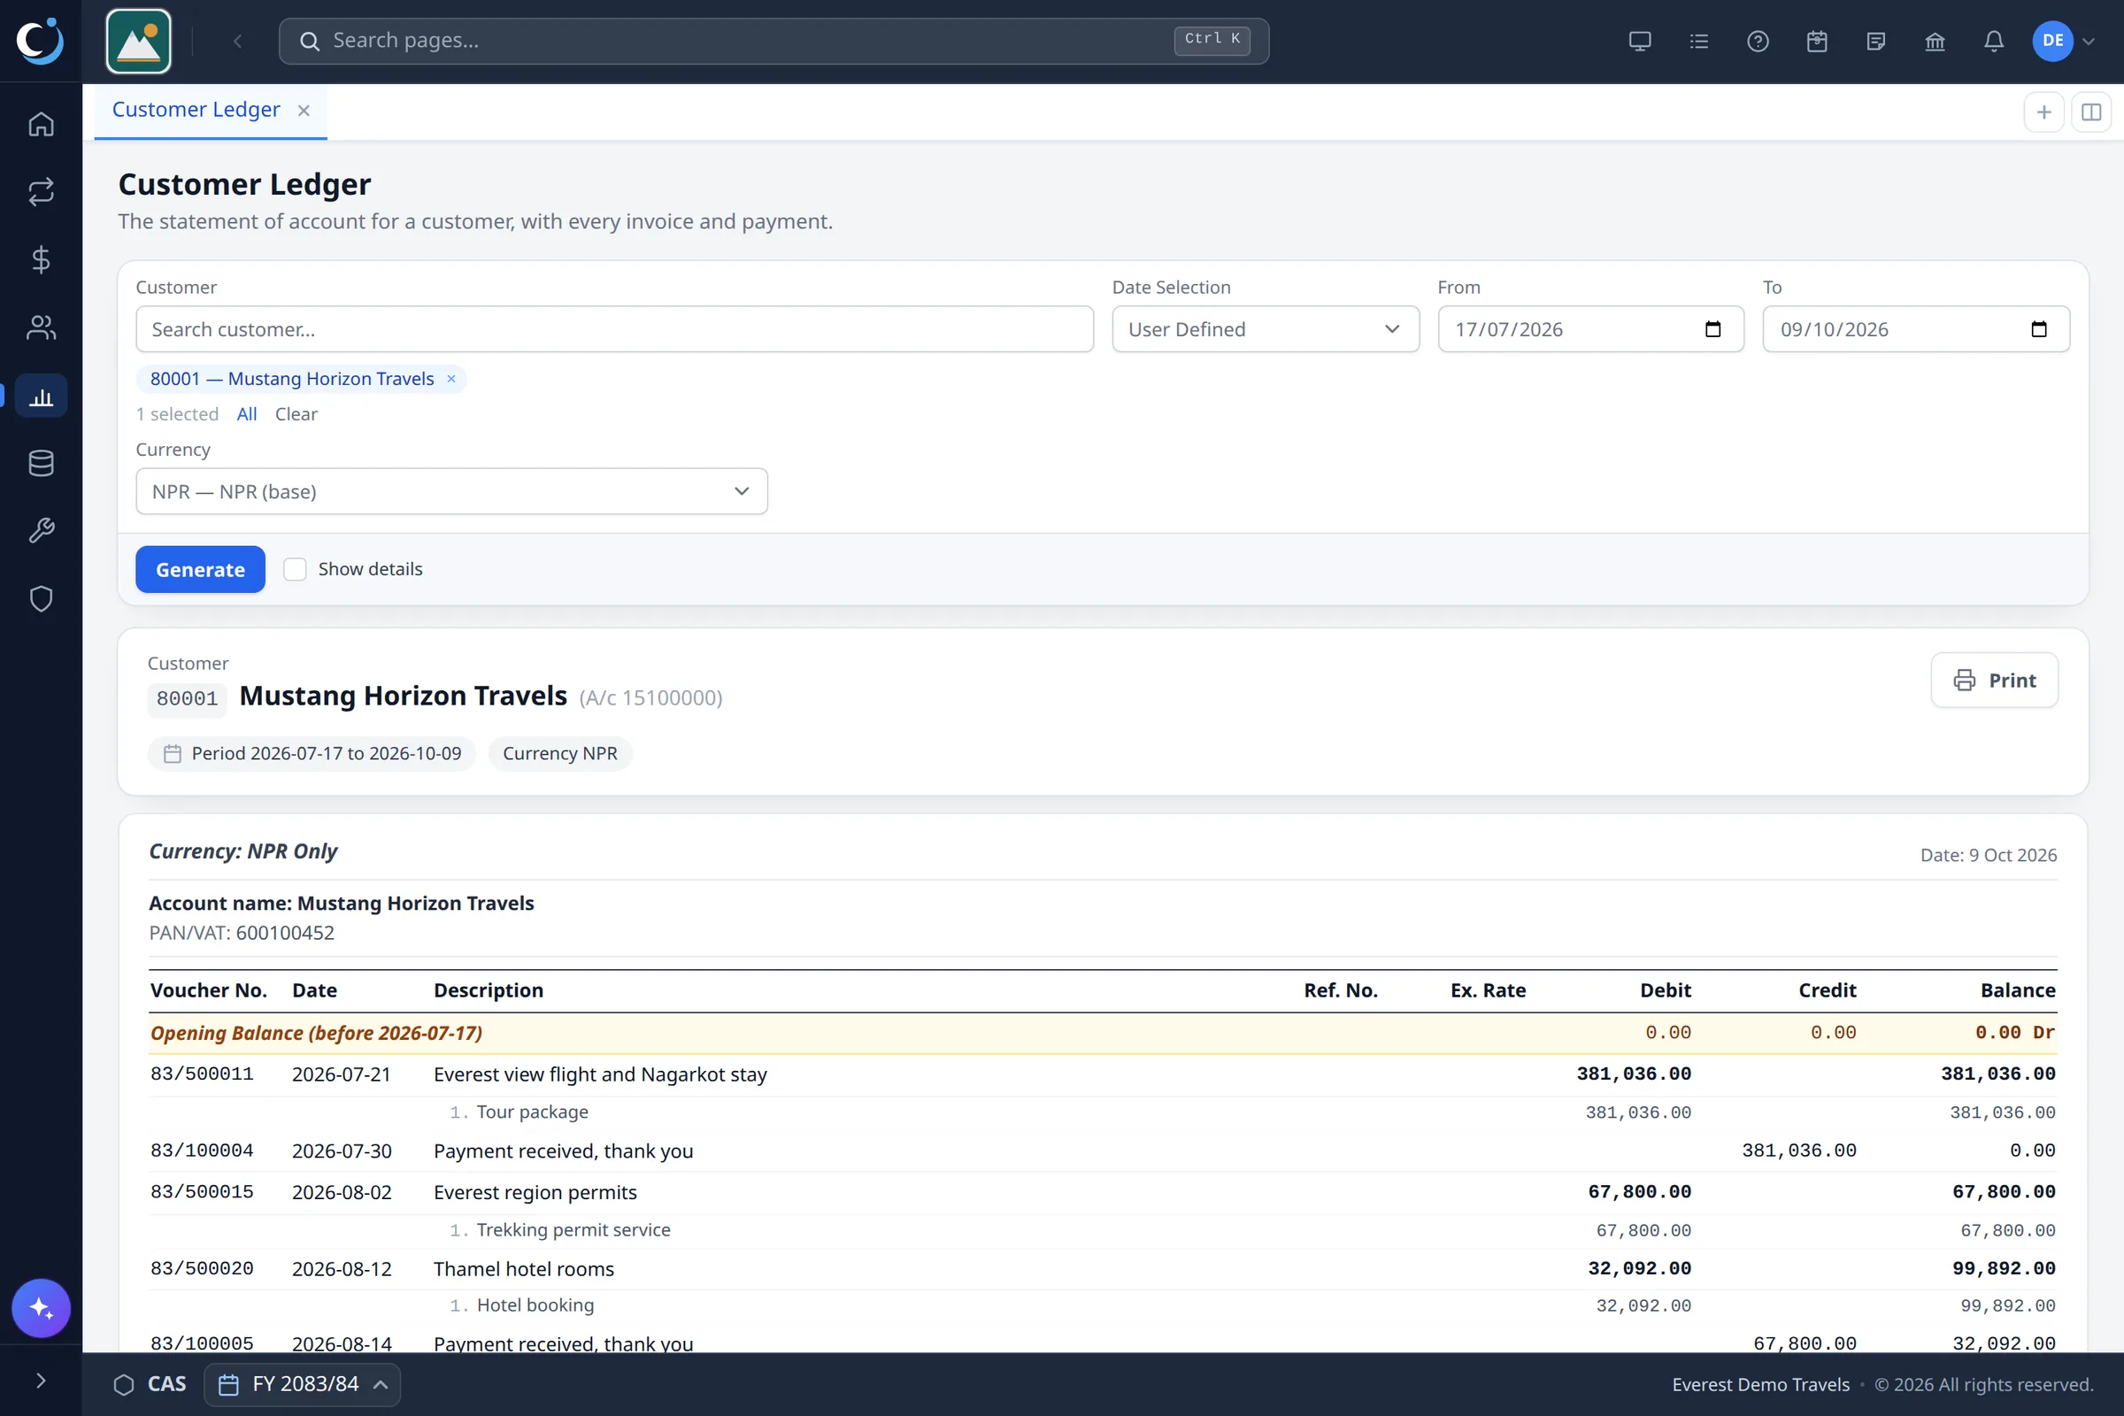Switch to the Customer Ledger tab
The height and width of the screenshot is (1416, 2124).
pyautogui.click(x=196, y=109)
